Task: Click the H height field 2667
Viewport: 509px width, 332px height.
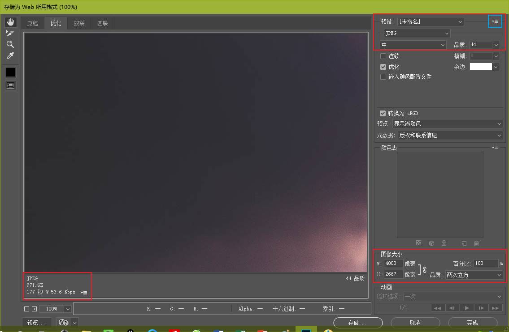Action: coord(393,274)
